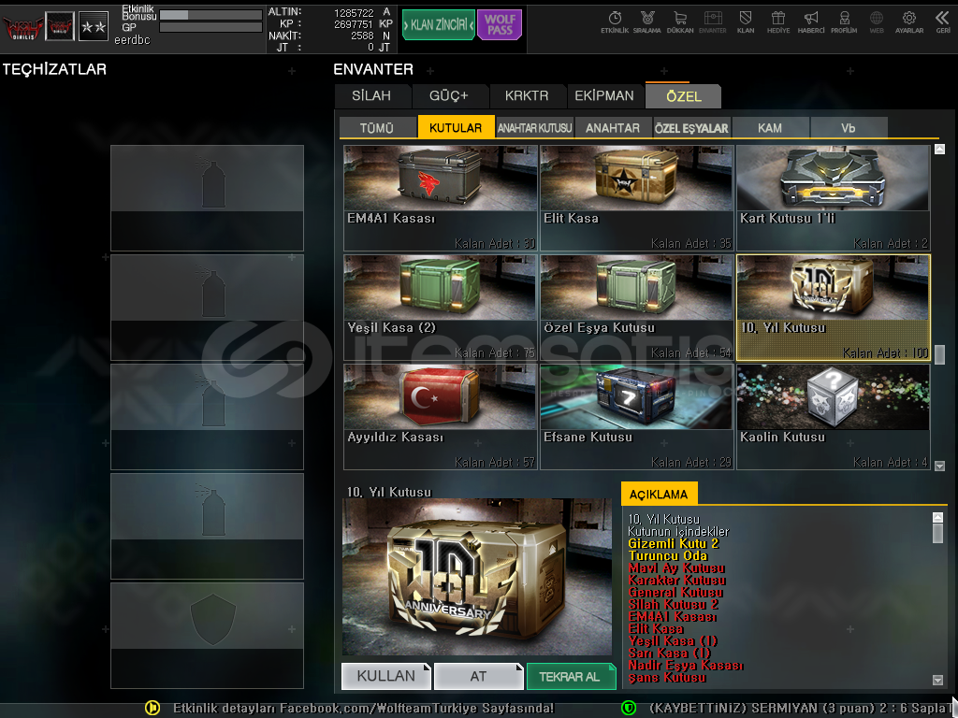Viewport: 958px width, 718px height.
Task: Click the TEKRAR AL button
Action: click(571, 676)
